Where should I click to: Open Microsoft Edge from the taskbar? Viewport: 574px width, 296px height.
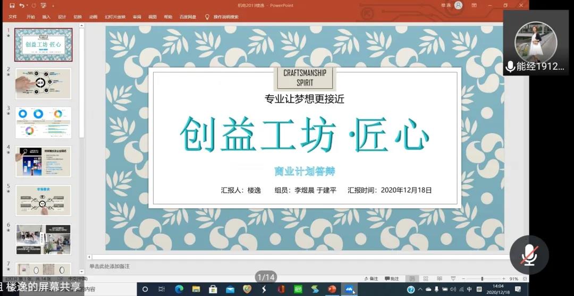tap(179, 289)
